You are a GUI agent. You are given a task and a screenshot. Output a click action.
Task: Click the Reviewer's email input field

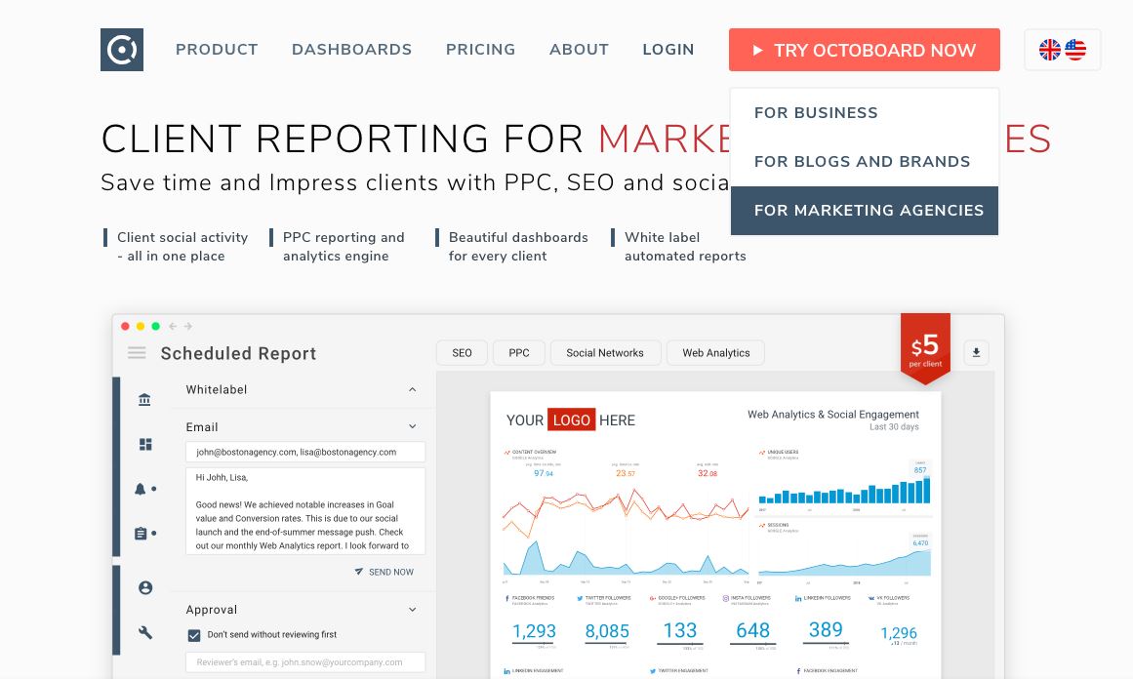305,662
